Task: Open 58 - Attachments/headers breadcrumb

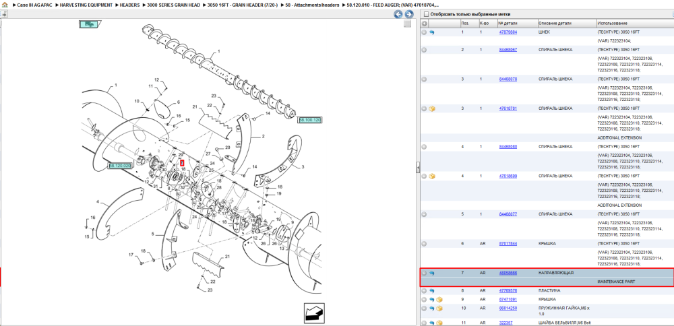Action: [312, 4]
